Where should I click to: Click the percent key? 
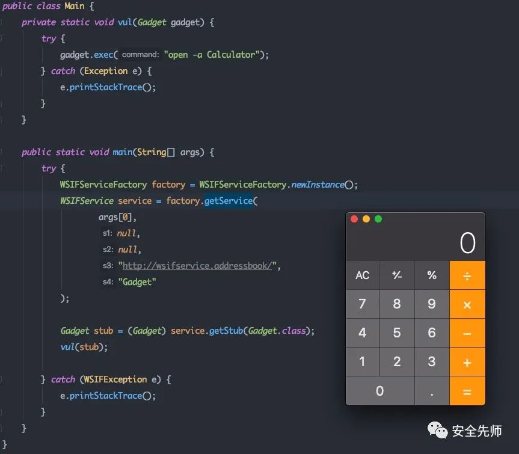coord(432,275)
